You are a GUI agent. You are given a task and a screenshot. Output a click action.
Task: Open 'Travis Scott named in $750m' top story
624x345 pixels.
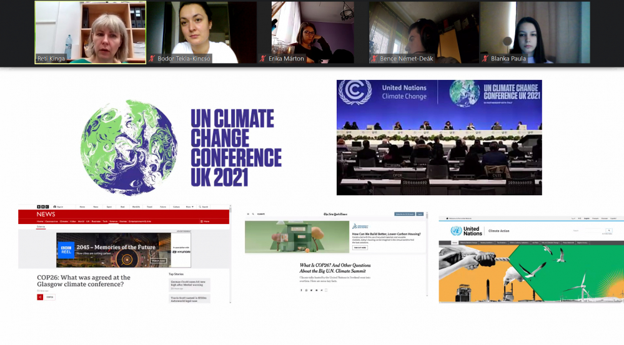coord(189,299)
